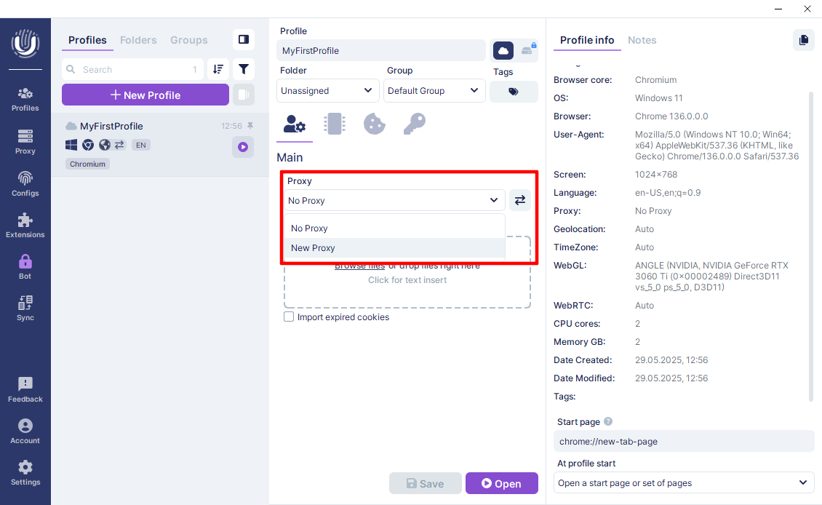Expand the At profile start dropdown
This screenshot has height=505, width=822.
[683, 482]
